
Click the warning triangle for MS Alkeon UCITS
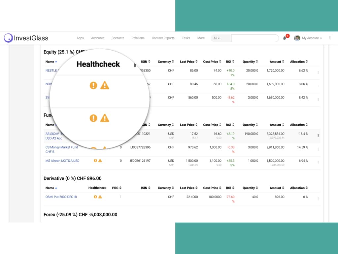99,160
